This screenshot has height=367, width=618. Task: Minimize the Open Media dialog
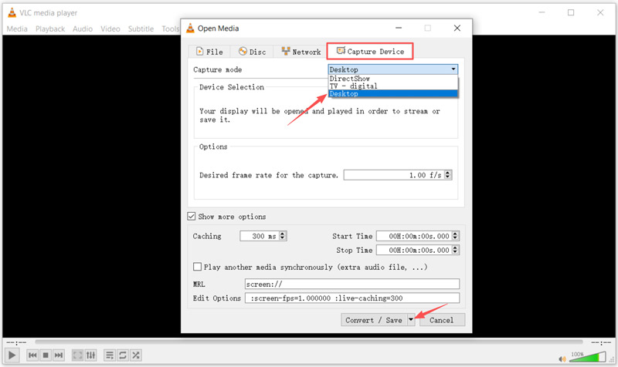coord(399,29)
